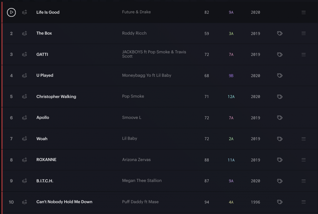Click the artist Puff Daddy ft Mase
318x214 pixels.
[x=140, y=202]
